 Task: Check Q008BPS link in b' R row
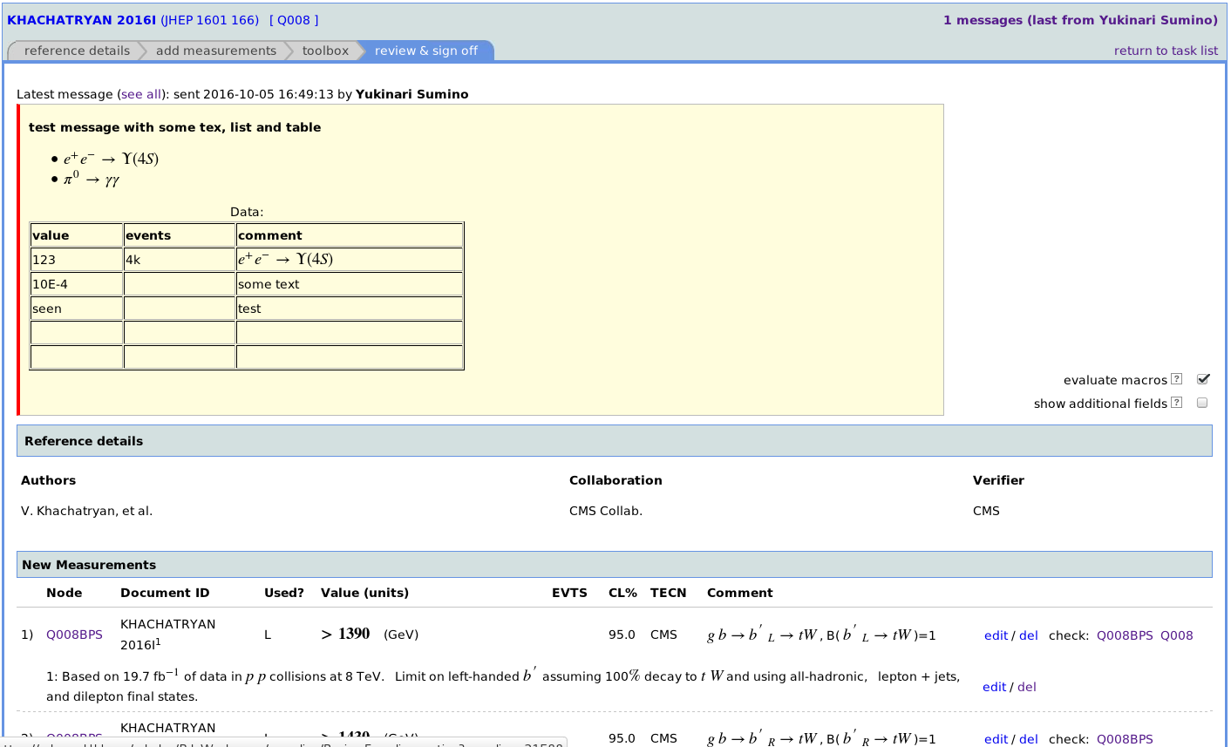1125,739
